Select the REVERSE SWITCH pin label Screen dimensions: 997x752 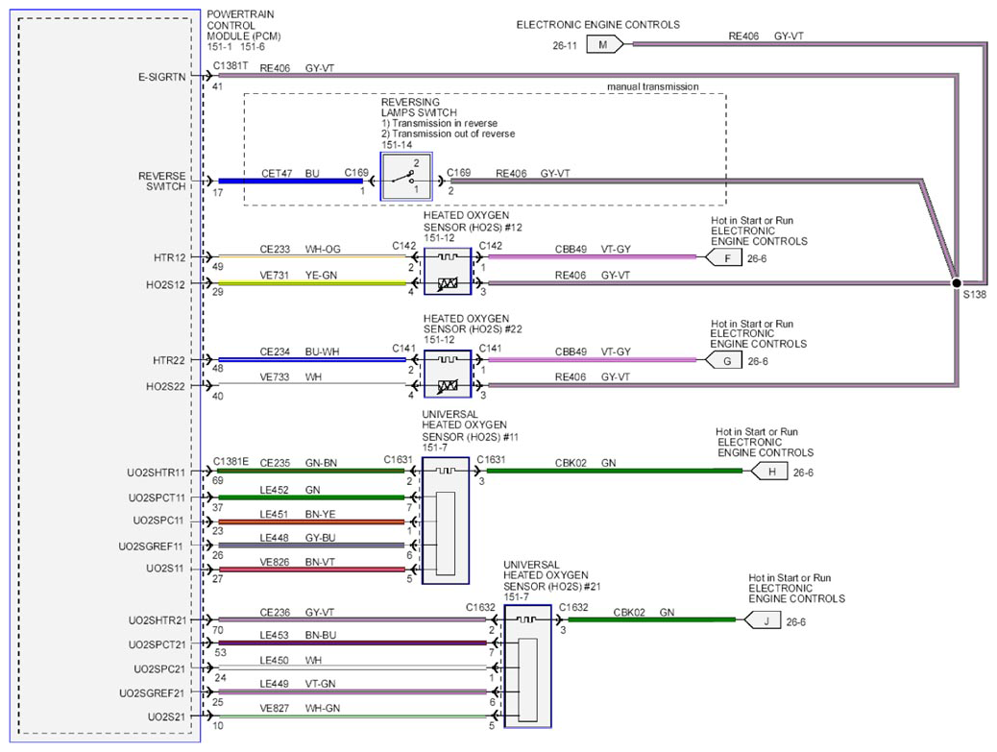click(x=162, y=182)
